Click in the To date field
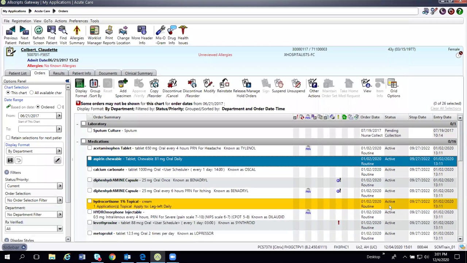The image size is (467, 263). pyautogui.click(x=37, y=129)
